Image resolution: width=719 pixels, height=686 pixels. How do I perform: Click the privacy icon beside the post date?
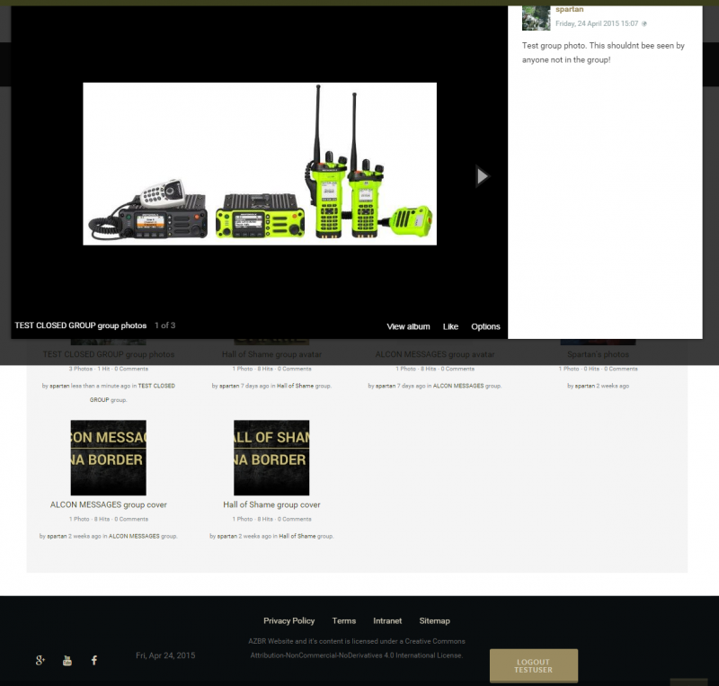point(644,24)
